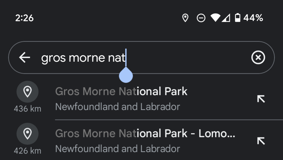
Task: Tap the 436 km distance label
Action: point(28,109)
